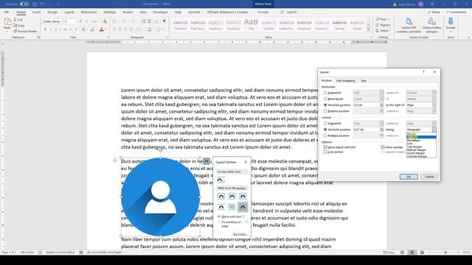
Task: Click Cancel in the Layout dialog
Action: 429,177
